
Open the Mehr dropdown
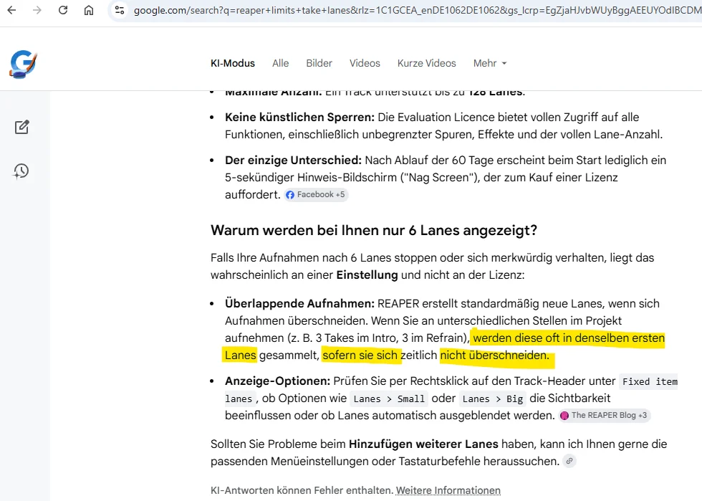tap(489, 63)
